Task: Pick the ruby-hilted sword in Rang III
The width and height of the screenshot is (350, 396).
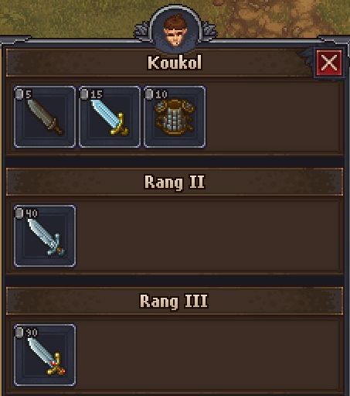Action: tap(45, 355)
